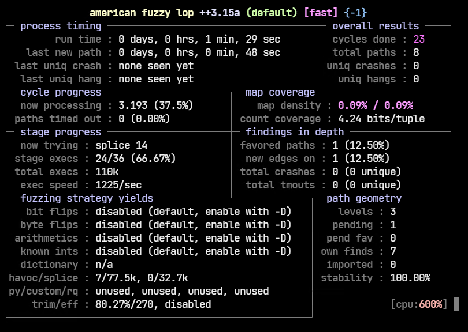Click run time value '1 min, 29 sec'

click(243, 39)
